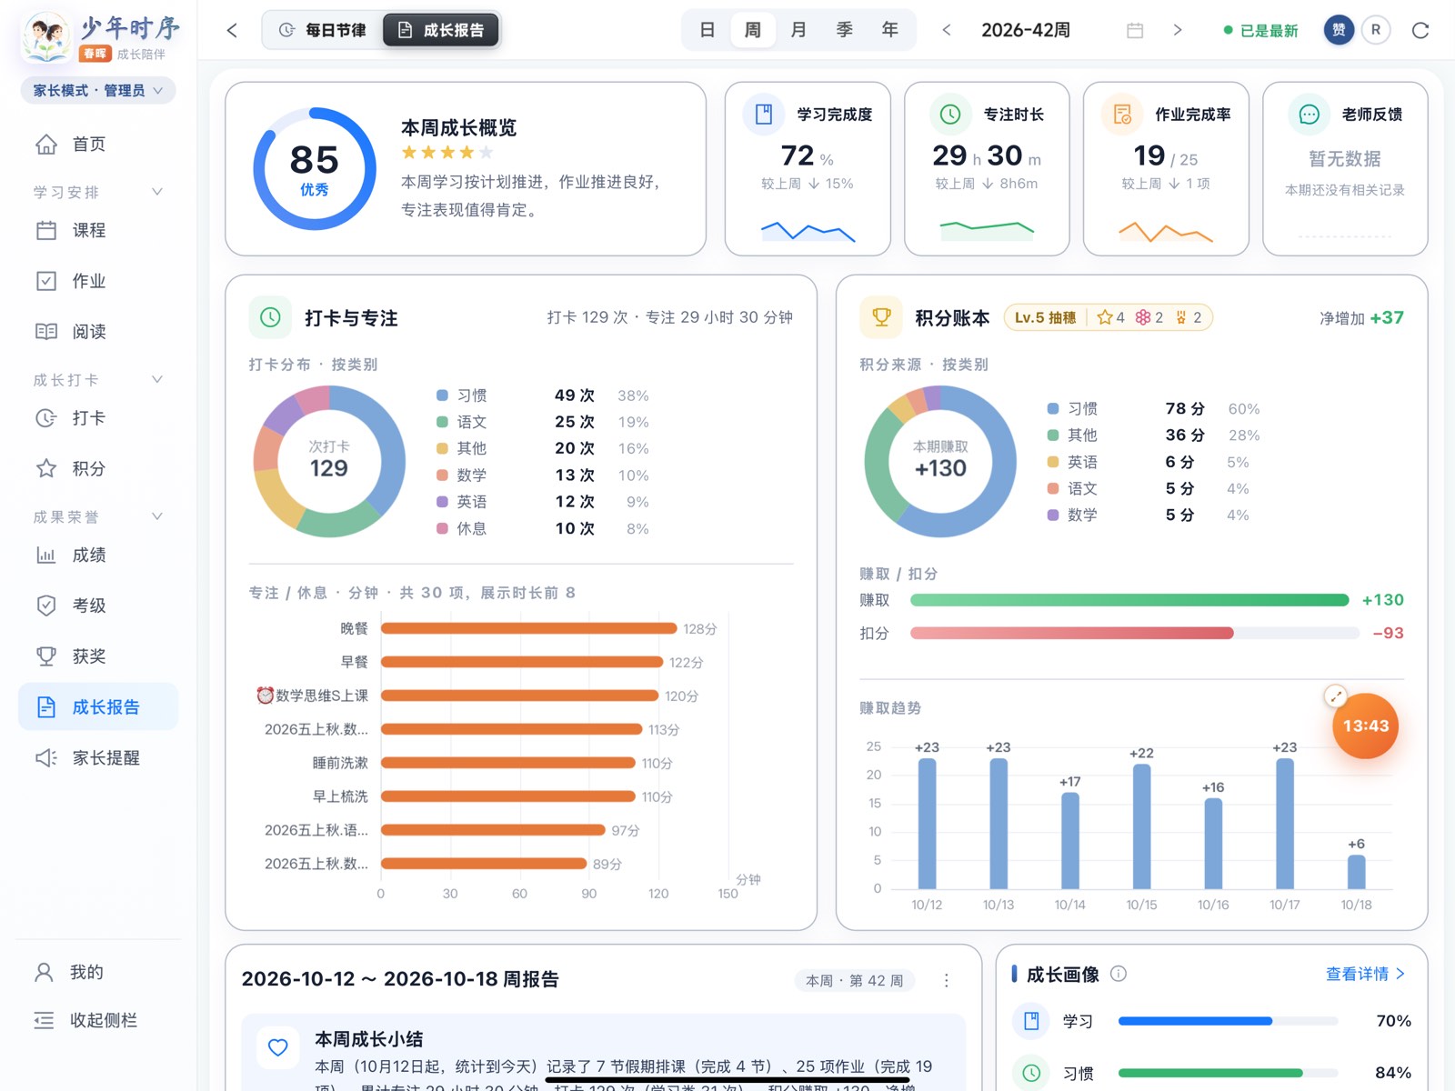Click the expand icon above timer
This screenshot has width=1455, height=1091.
(x=1336, y=696)
